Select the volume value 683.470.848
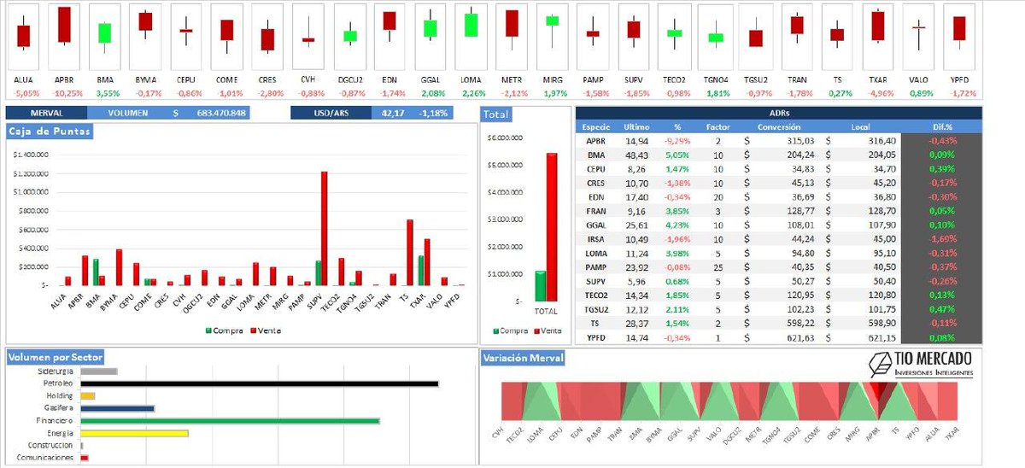Image resolution: width=1025 pixels, height=468 pixels. (221, 113)
